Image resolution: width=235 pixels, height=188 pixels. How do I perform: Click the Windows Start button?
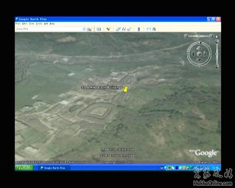coord(24,167)
